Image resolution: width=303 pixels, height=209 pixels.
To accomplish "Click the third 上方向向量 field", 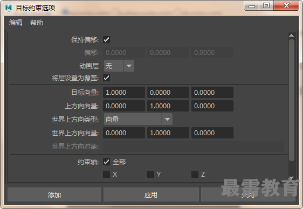I will click(212, 106).
